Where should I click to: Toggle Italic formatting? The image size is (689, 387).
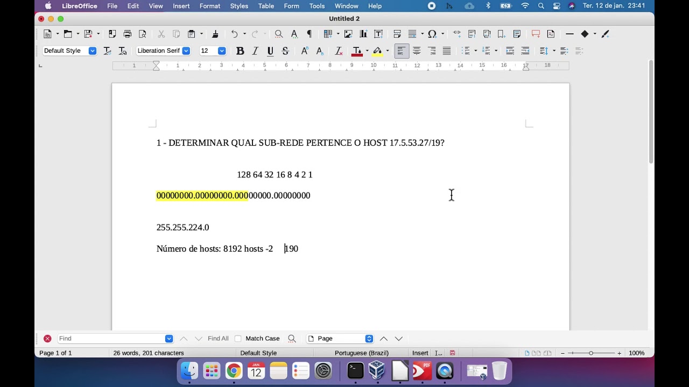tap(255, 51)
